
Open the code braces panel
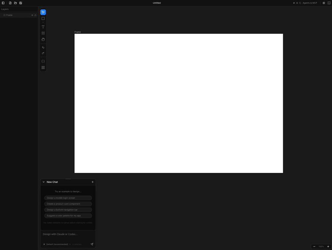[x=43, y=61]
